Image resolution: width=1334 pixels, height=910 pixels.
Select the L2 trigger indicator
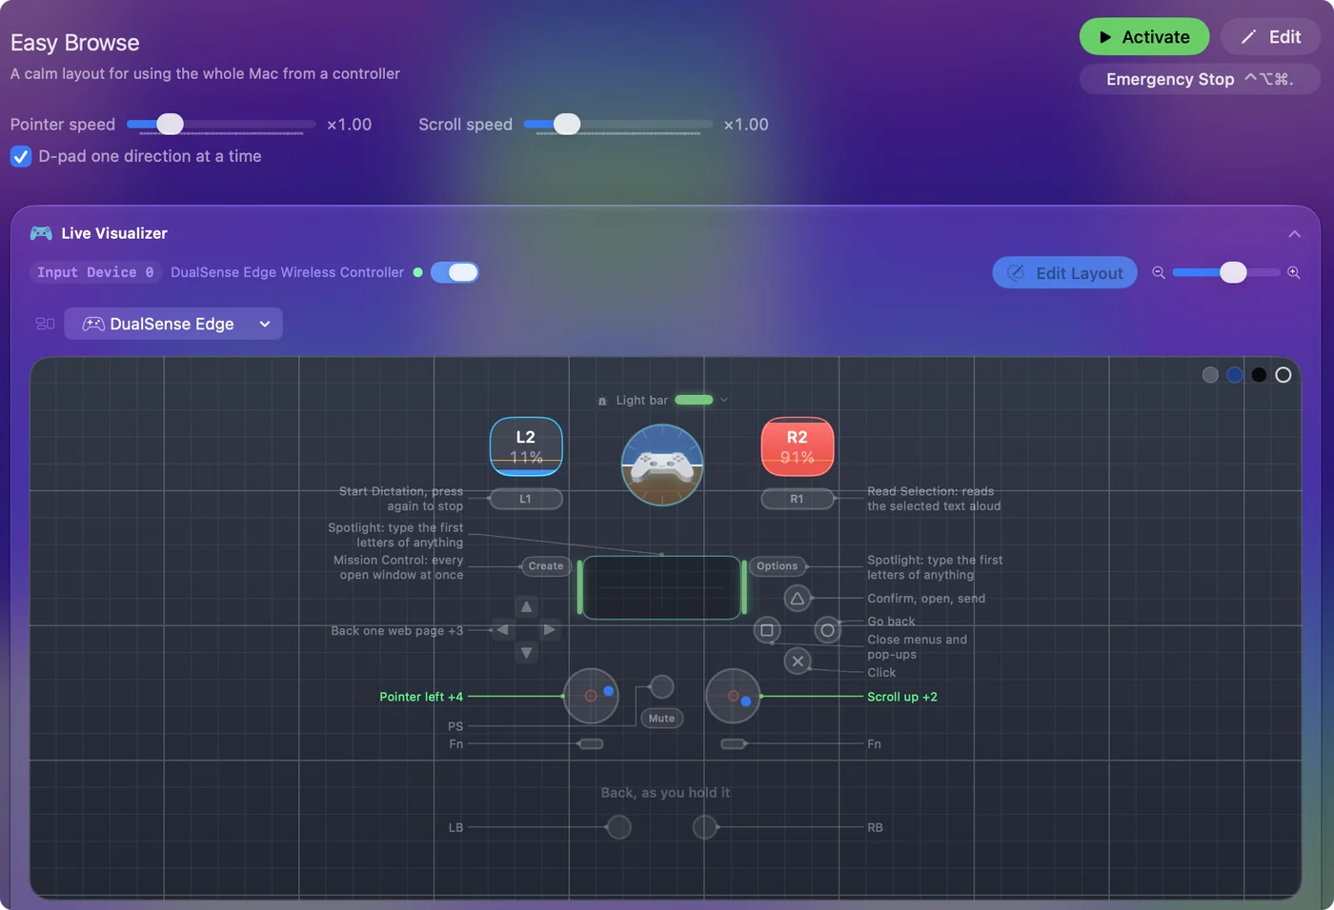[x=526, y=446]
